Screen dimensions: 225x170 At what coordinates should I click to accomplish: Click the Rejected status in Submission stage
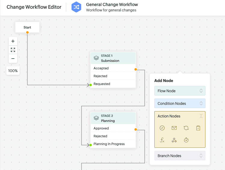coord(100,76)
